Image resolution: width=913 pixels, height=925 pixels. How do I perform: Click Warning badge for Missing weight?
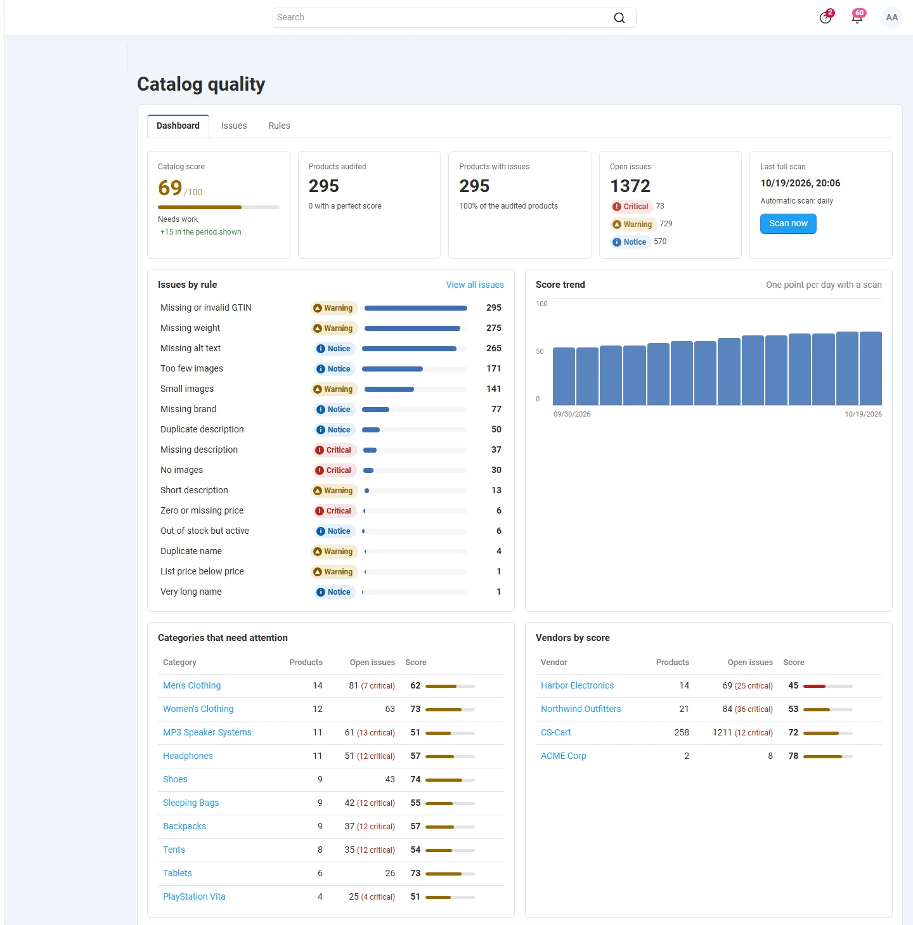(334, 328)
